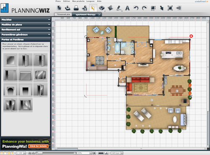Image resolution: width=210 pixels, height=155 pixels.
Task: Expand the Revêtement sol panel
Action: click(x=26, y=29)
